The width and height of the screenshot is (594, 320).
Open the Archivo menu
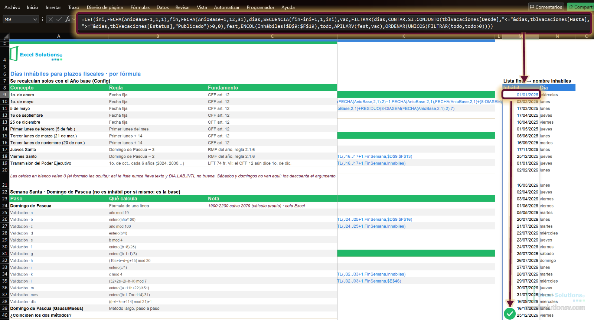pos(12,7)
